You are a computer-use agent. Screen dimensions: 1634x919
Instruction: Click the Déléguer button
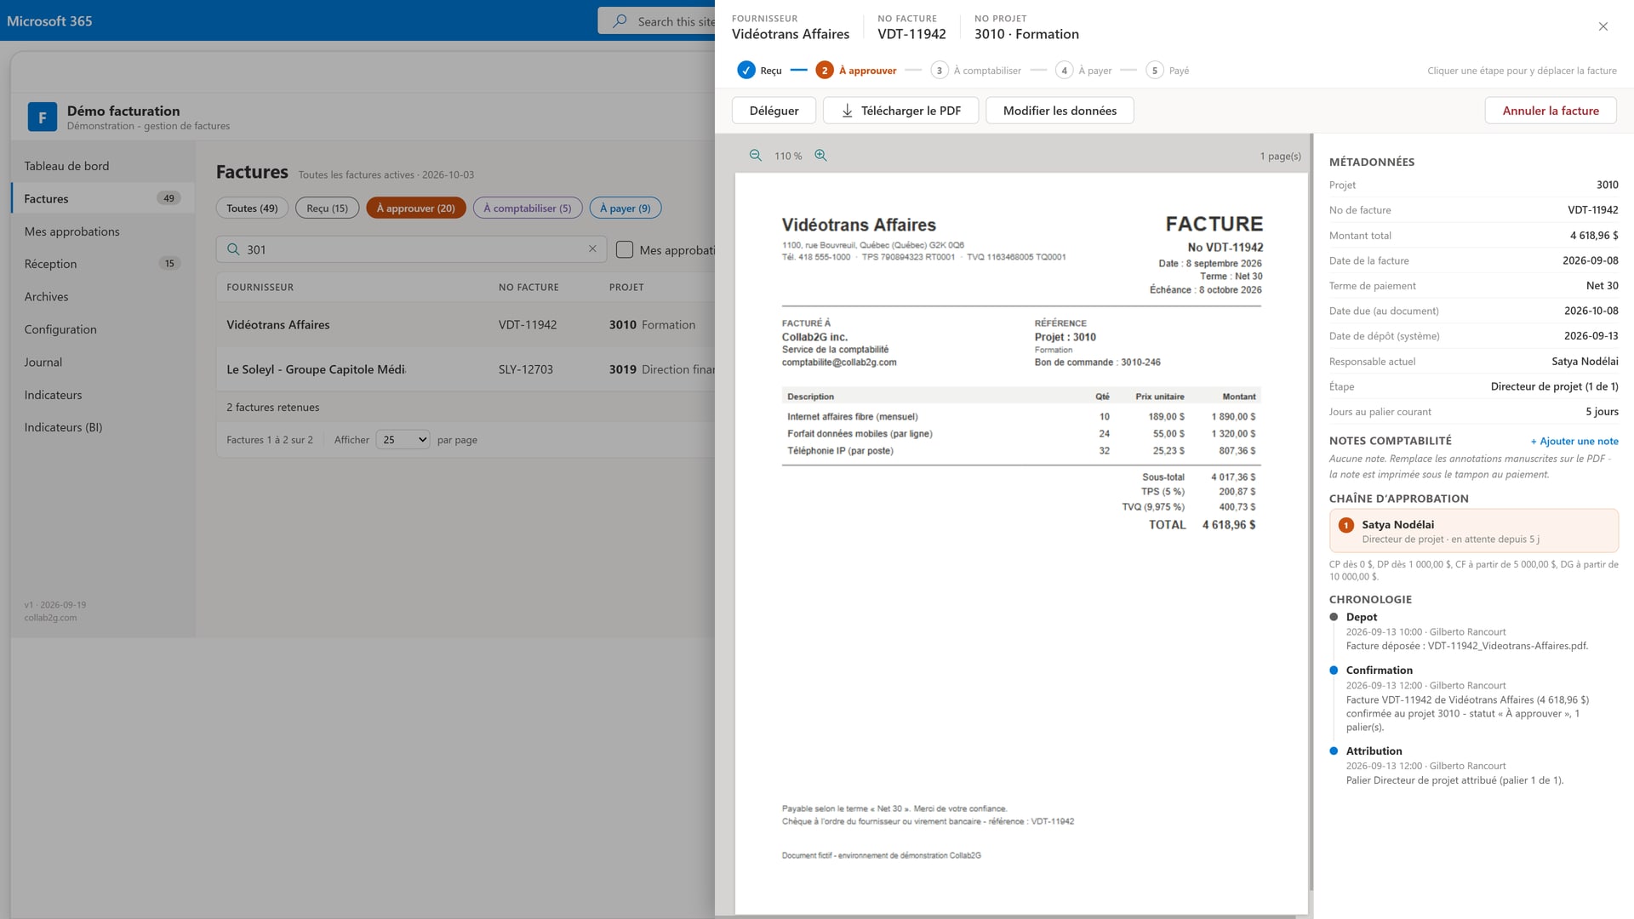[774, 111]
